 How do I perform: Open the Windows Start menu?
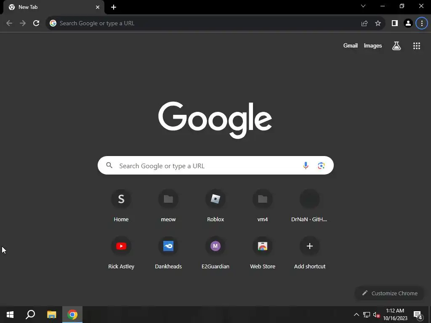[10, 315]
